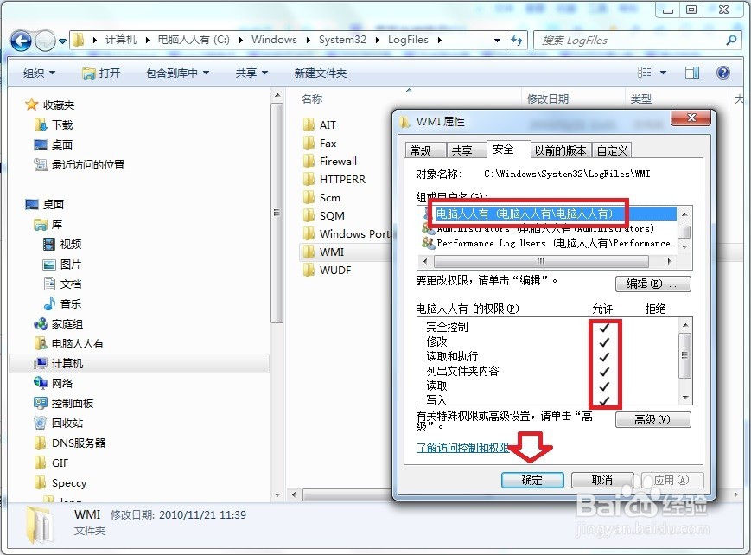Click the Explorer help question mark icon
Viewport: 751px width, 555px height.
point(724,73)
